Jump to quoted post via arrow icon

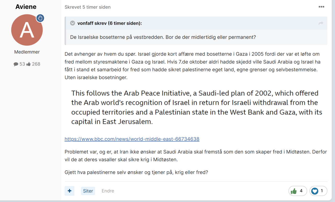pyautogui.click(x=321, y=23)
